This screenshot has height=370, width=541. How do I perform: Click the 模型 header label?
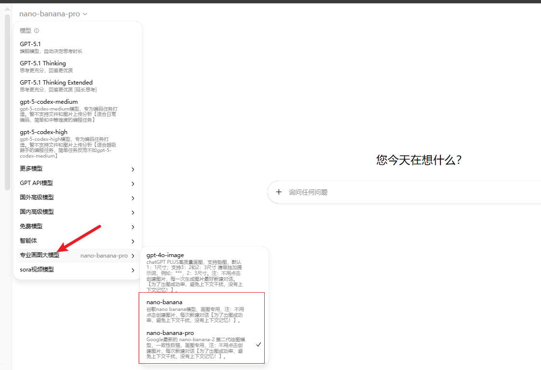[x=26, y=31]
